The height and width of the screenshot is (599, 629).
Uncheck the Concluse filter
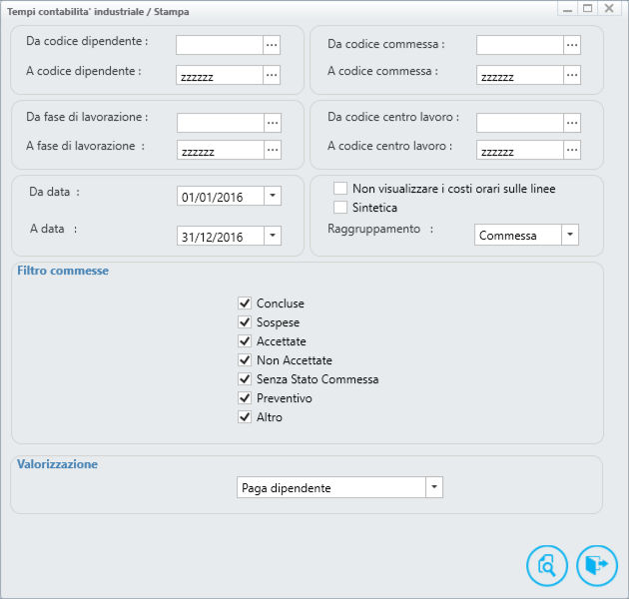pyautogui.click(x=245, y=302)
